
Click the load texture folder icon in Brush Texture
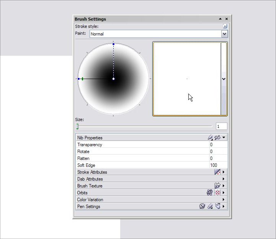pos(217,186)
